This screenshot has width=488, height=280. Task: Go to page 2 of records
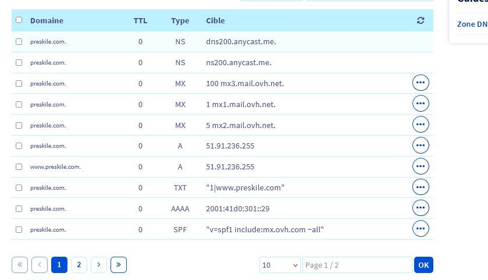coord(79,265)
